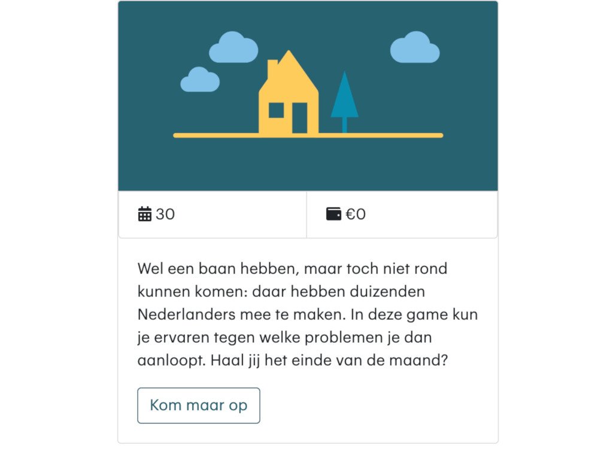Click the door of the yellow house
This screenshot has height=460, width=613.
click(299, 118)
